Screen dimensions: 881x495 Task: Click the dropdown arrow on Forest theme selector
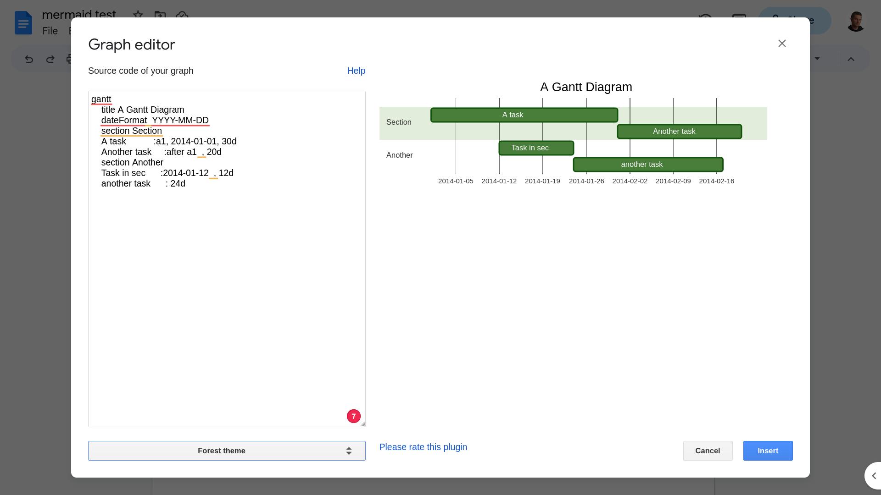351,450
